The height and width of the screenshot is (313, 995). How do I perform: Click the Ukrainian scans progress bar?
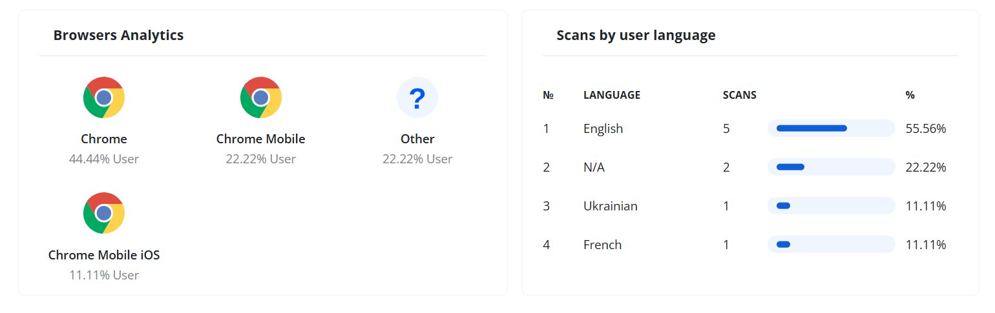coord(831,206)
